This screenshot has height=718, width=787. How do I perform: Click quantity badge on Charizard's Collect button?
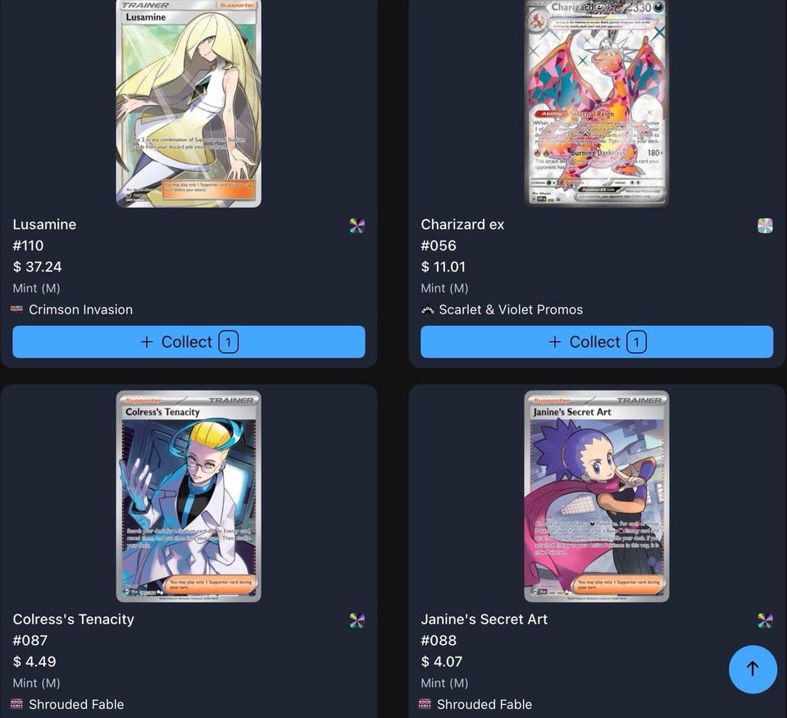[x=636, y=342]
